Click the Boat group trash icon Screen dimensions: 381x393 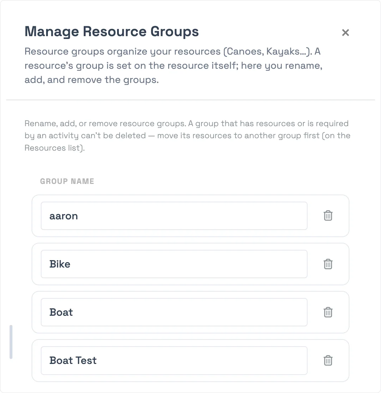pos(328,312)
